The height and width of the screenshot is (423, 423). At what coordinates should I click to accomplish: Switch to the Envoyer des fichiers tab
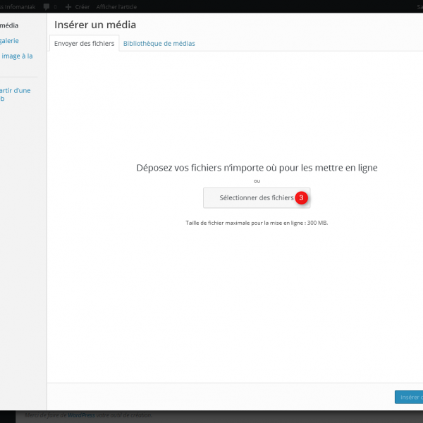[x=84, y=43]
